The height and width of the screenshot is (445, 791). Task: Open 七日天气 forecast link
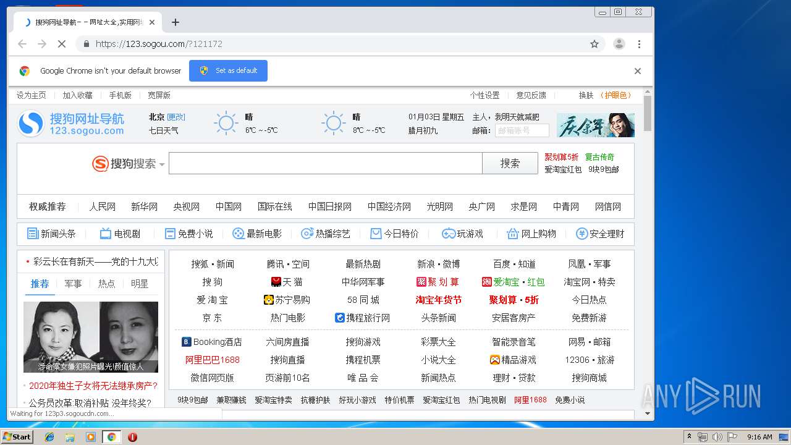[163, 130]
